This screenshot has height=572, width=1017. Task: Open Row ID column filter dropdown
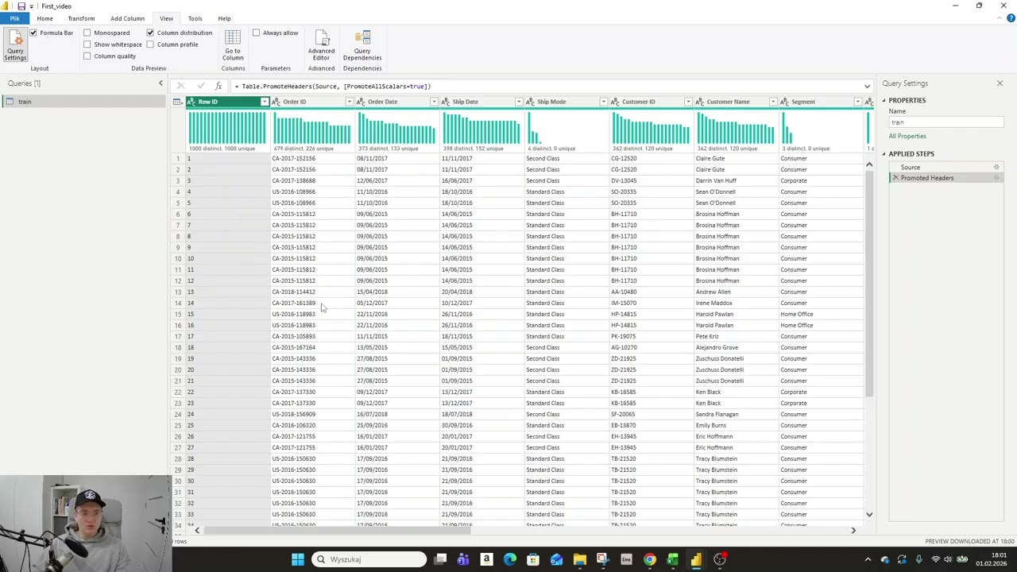[265, 102]
